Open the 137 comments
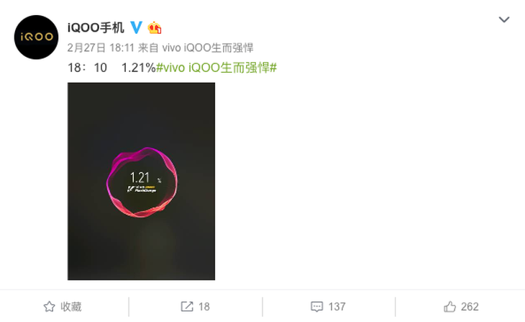The image size is (525, 322). click(x=337, y=307)
